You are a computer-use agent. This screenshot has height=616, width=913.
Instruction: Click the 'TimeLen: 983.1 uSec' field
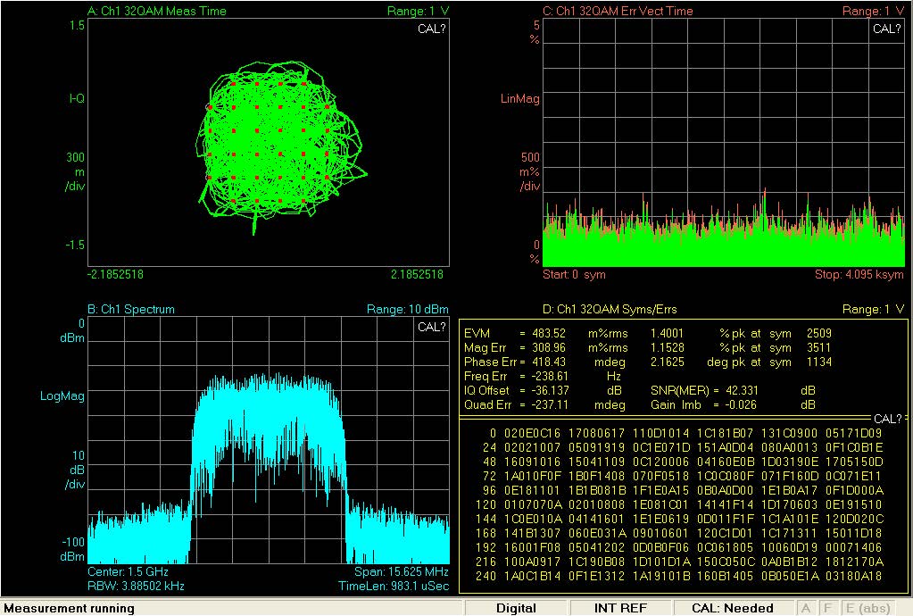(x=394, y=587)
